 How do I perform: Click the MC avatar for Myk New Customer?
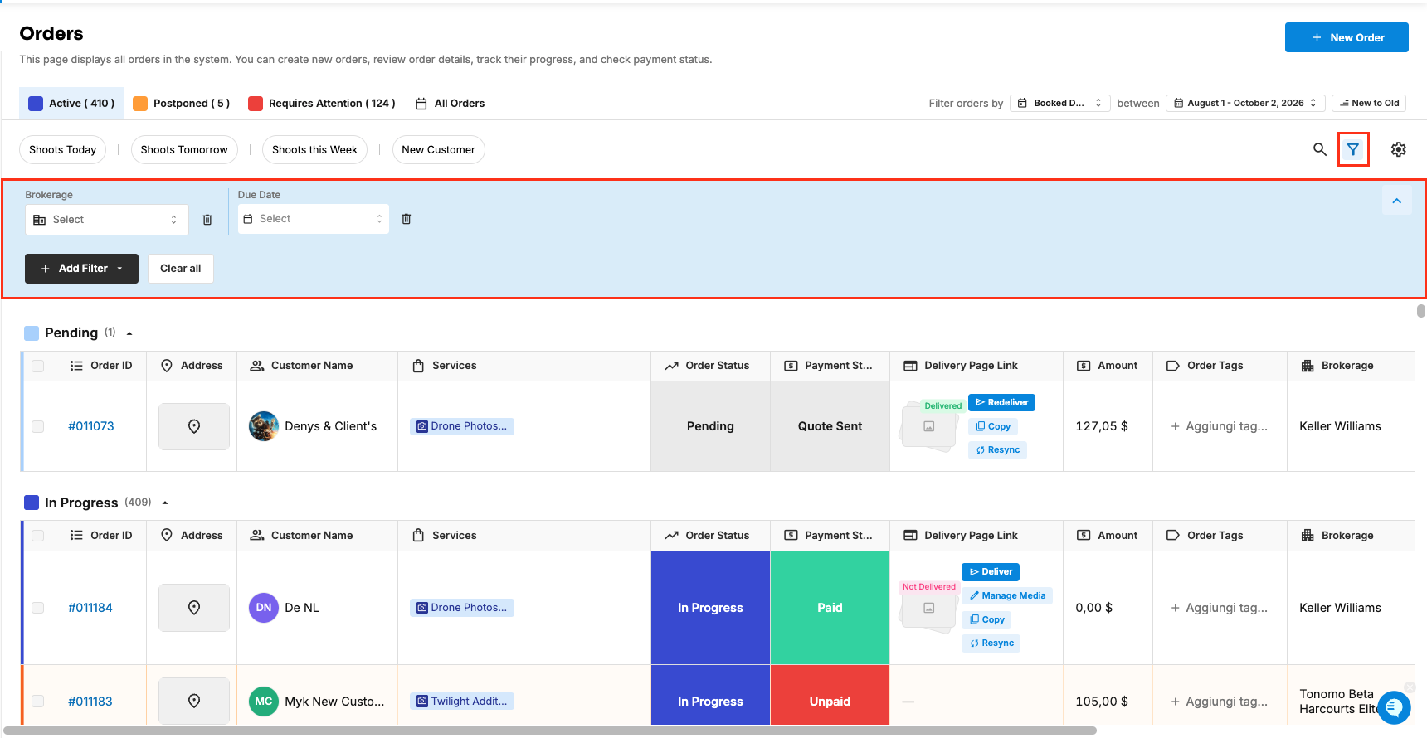point(264,701)
